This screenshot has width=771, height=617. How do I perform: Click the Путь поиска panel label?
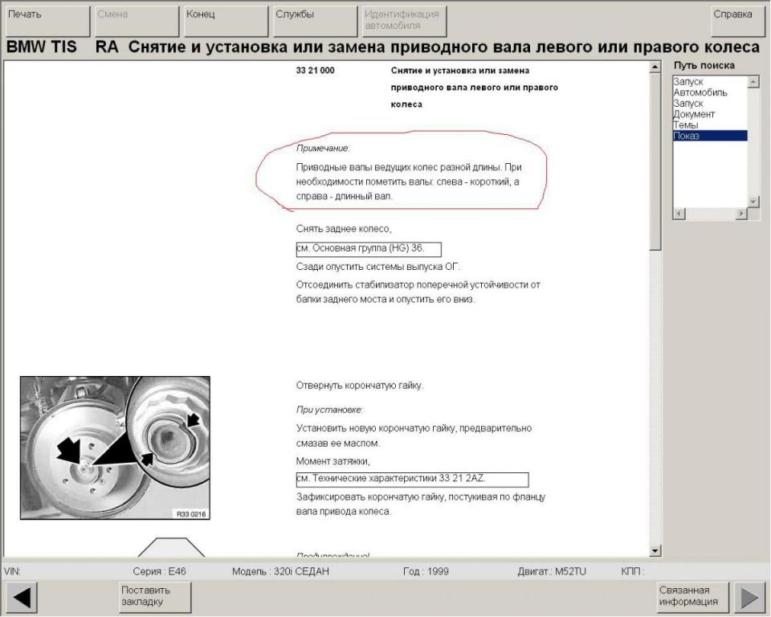pyautogui.click(x=704, y=65)
